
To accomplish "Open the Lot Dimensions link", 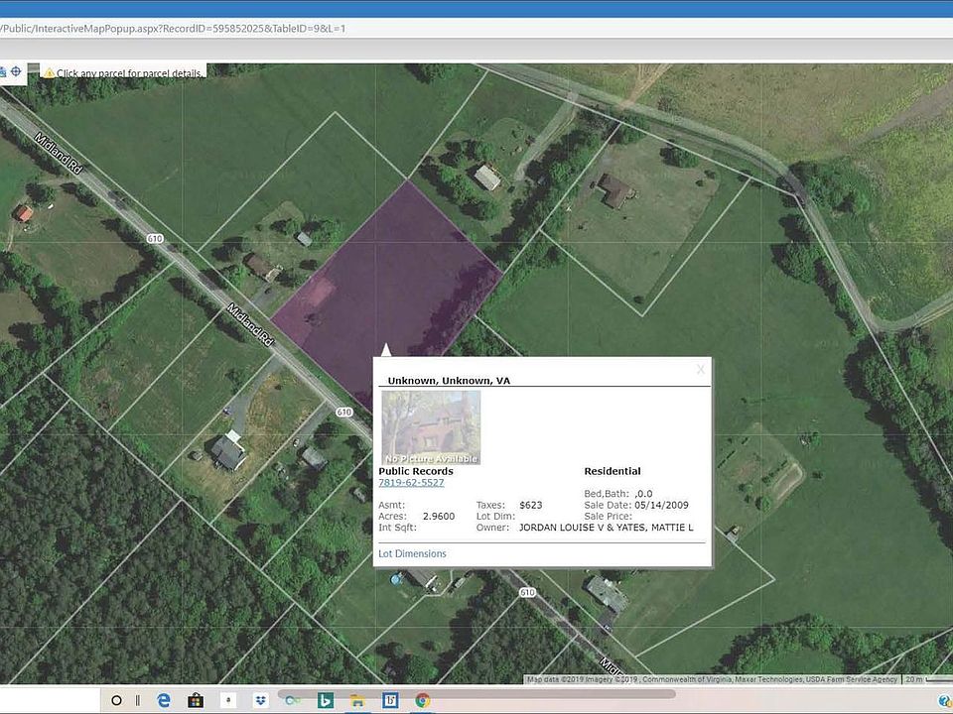I will pos(412,553).
